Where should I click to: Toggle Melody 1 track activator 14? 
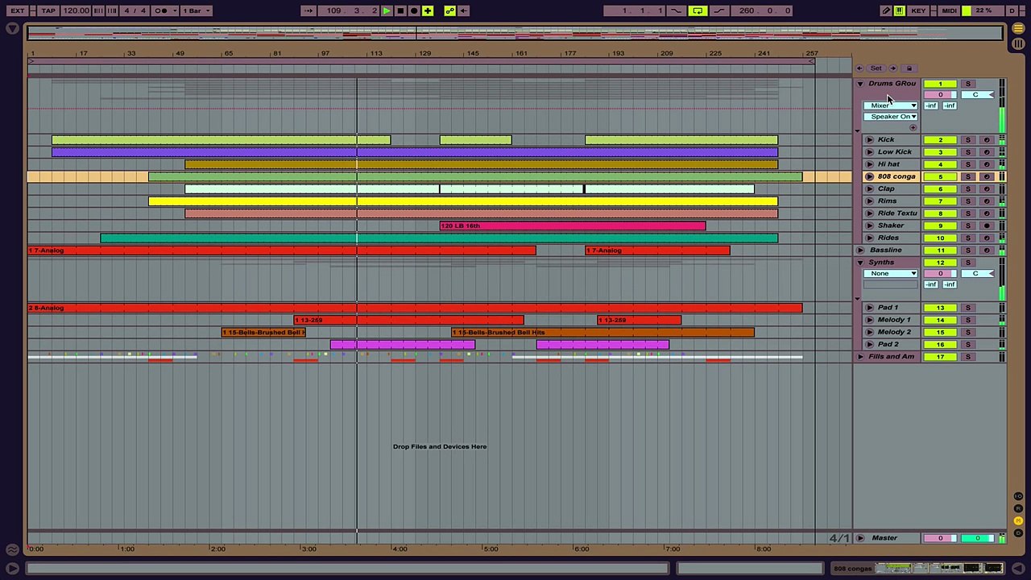[x=940, y=320]
